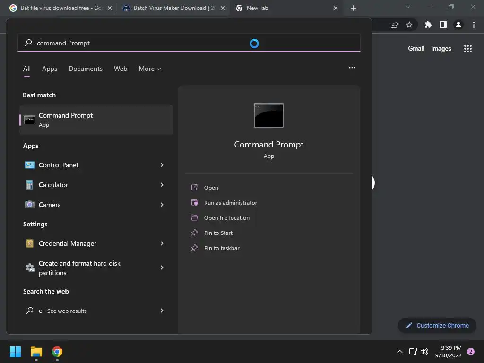The height and width of the screenshot is (363, 484).
Task: Click the large Command Prompt preview icon
Action: tap(268, 115)
